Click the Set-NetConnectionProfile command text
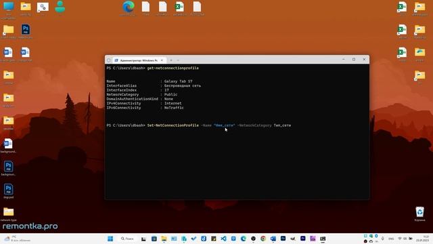 click(173, 125)
